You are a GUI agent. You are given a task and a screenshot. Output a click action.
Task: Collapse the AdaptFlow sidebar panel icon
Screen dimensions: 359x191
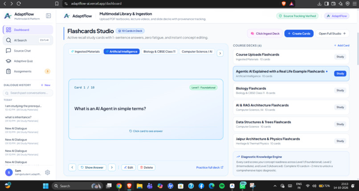coord(48,16)
